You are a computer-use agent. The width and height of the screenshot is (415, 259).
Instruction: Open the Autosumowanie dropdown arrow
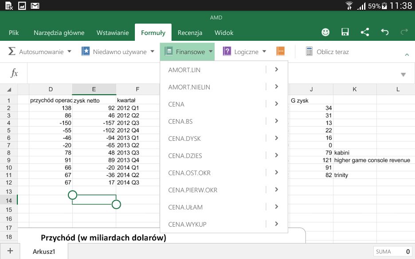(69, 51)
